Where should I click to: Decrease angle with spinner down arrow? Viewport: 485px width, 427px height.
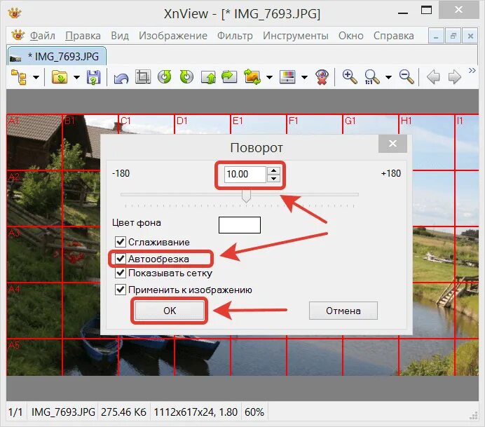tap(273, 179)
